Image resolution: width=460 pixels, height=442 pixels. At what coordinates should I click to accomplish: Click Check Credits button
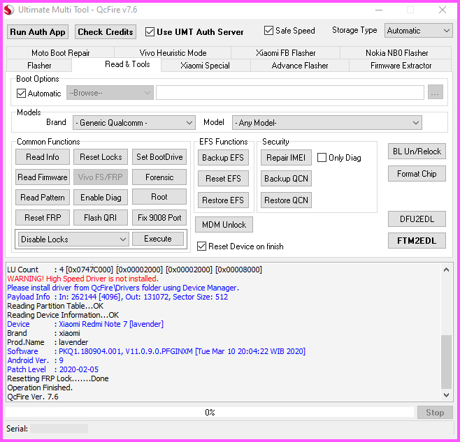(x=106, y=31)
